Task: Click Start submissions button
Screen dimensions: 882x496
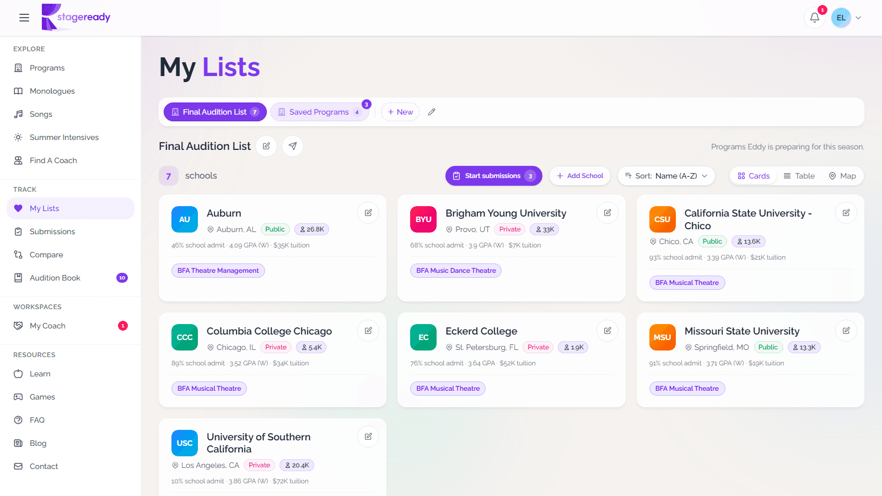Action: (493, 176)
